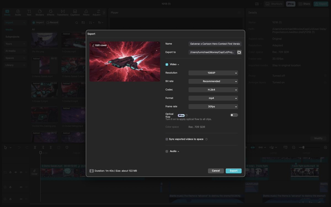This screenshot has height=207, width=331.
Task: Click the Shortcuts button in title bar
Action: coord(274,4)
